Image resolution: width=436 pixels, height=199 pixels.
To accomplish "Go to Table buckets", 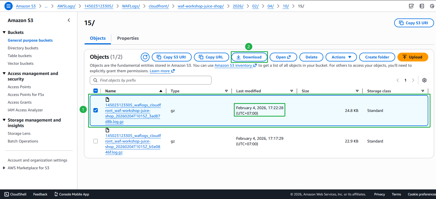I will pyautogui.click(x=20, y=56).
